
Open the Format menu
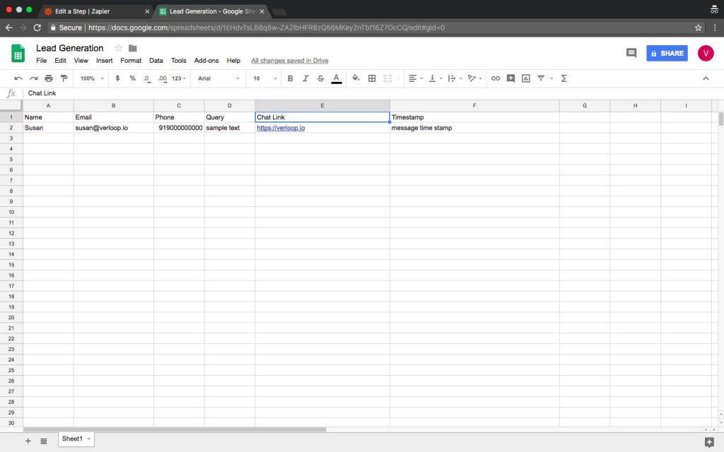[131, 61]
